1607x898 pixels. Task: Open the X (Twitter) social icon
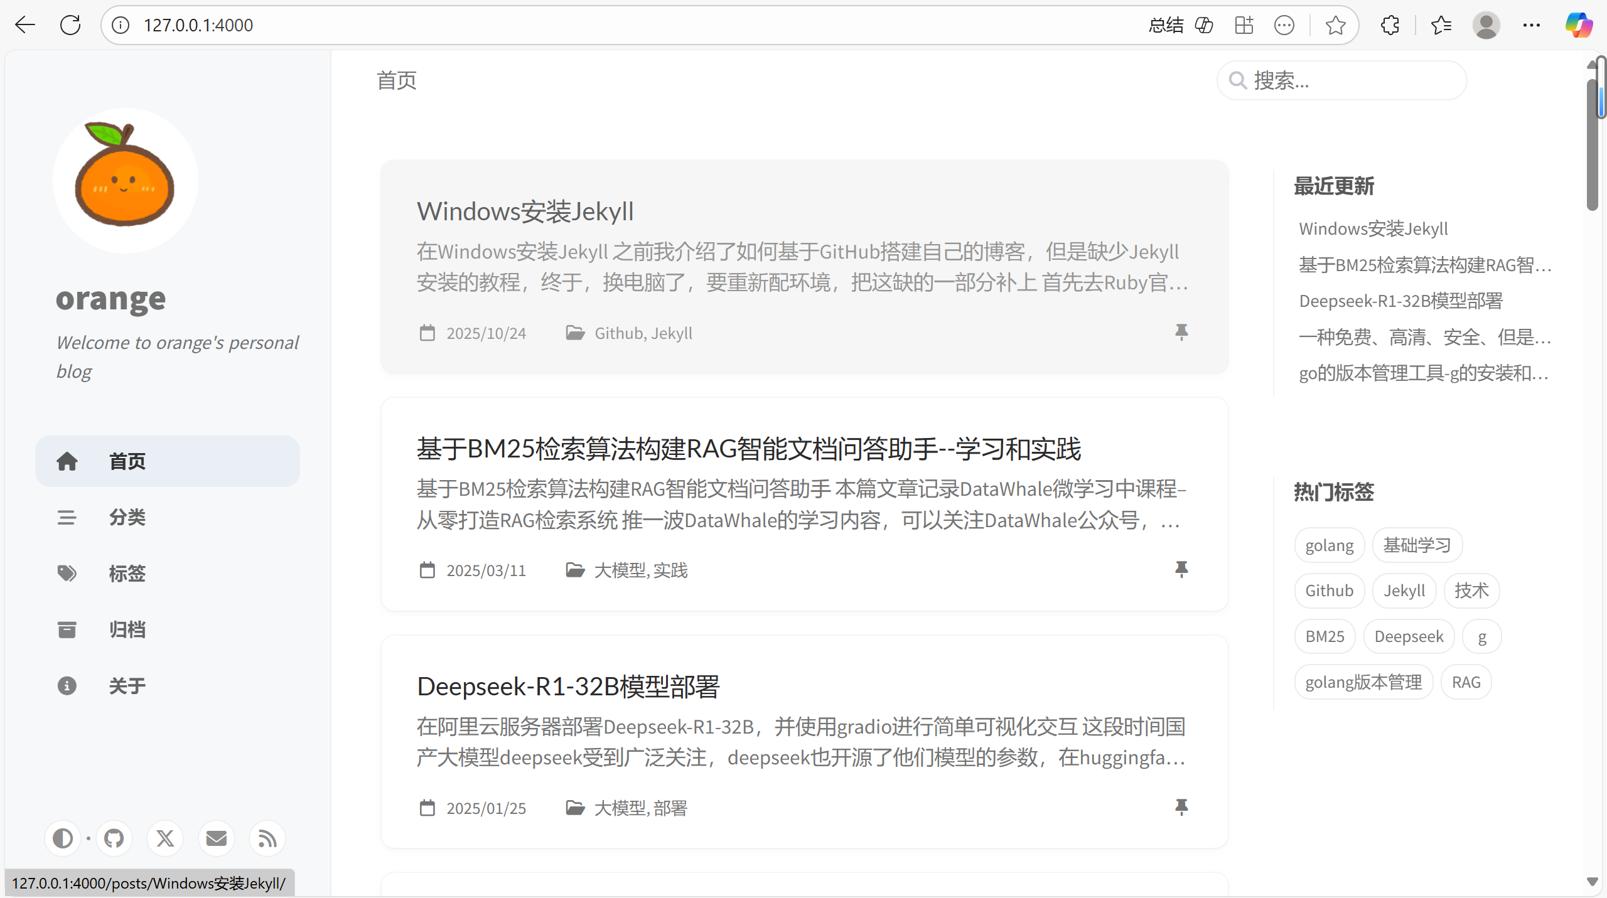[x=166, y=838]
